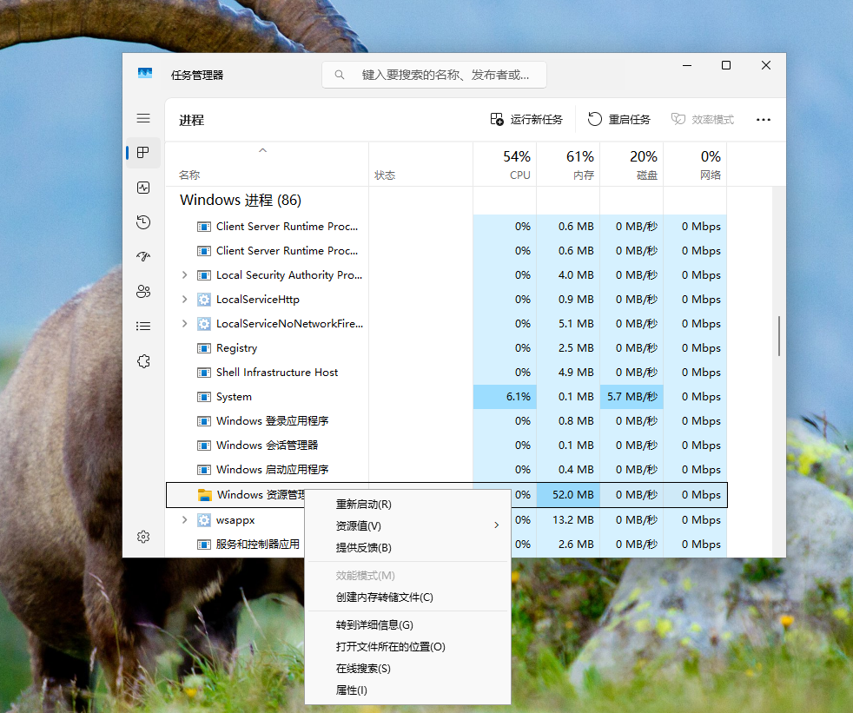Open the Performance sidebar icon

coord(143,188)
